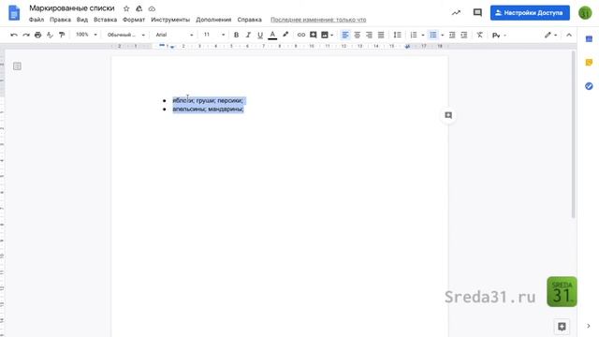
Task: Hide the menus with the up chevron
Action: (569, 35)
